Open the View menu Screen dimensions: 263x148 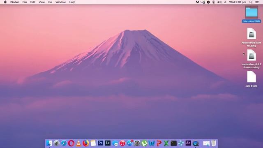[x=42, y=2]
